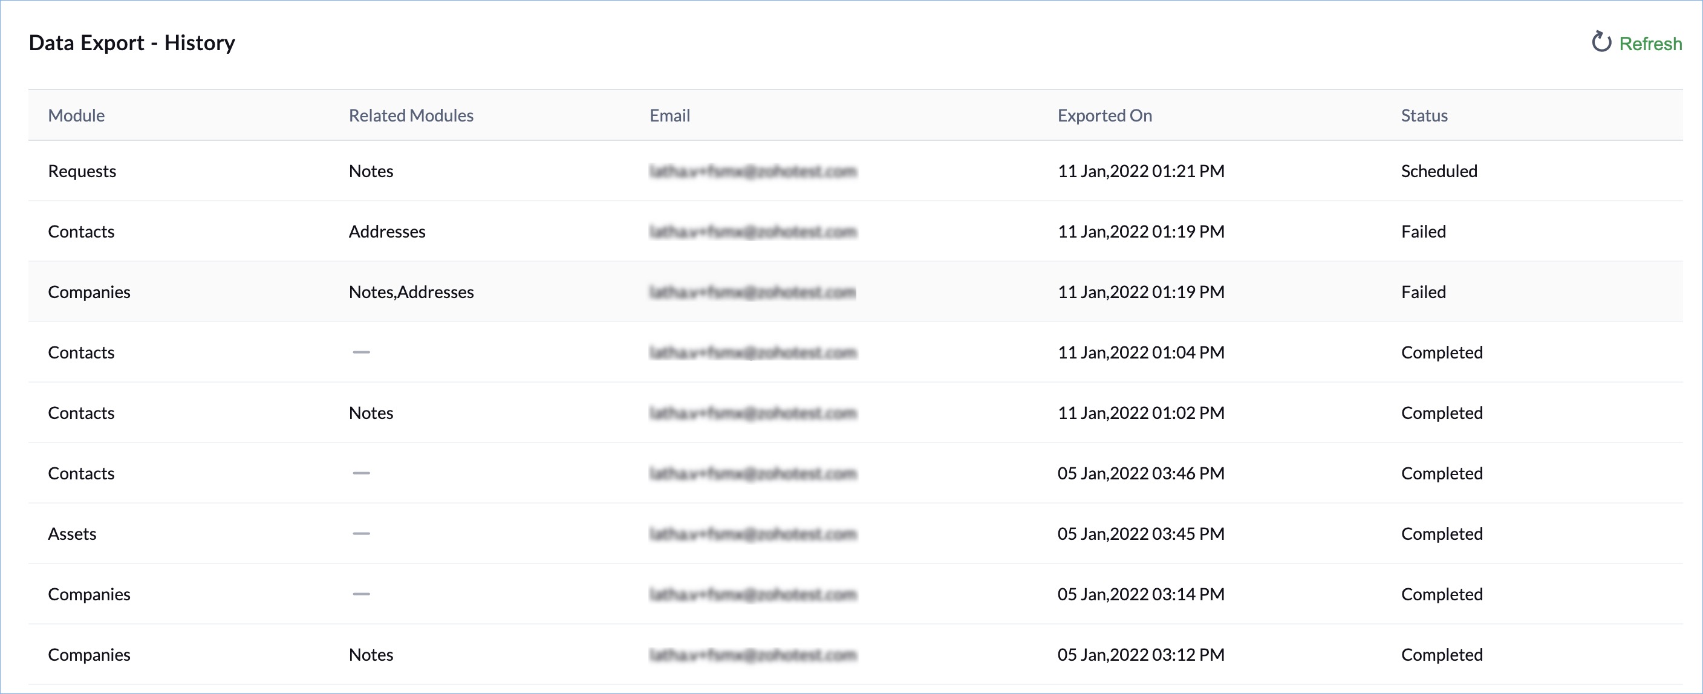The height and width of the screenshot is (694, 1703).
Task: Click the Scheduled status entry
Action: pos(1439,171)
